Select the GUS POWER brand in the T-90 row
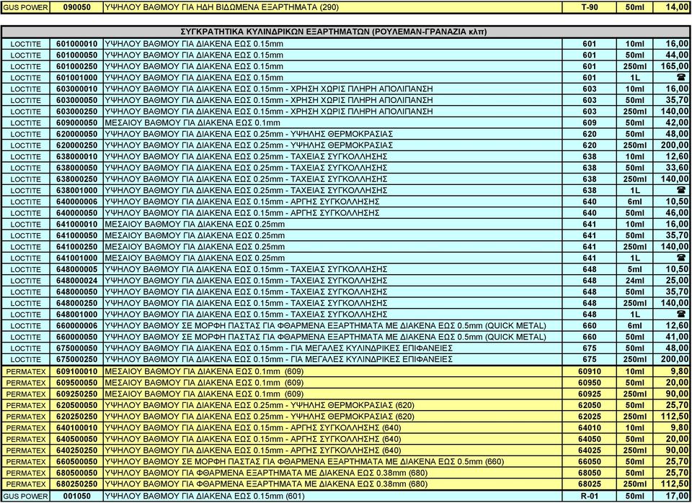 pyautogui.click(x=25, y=7)
